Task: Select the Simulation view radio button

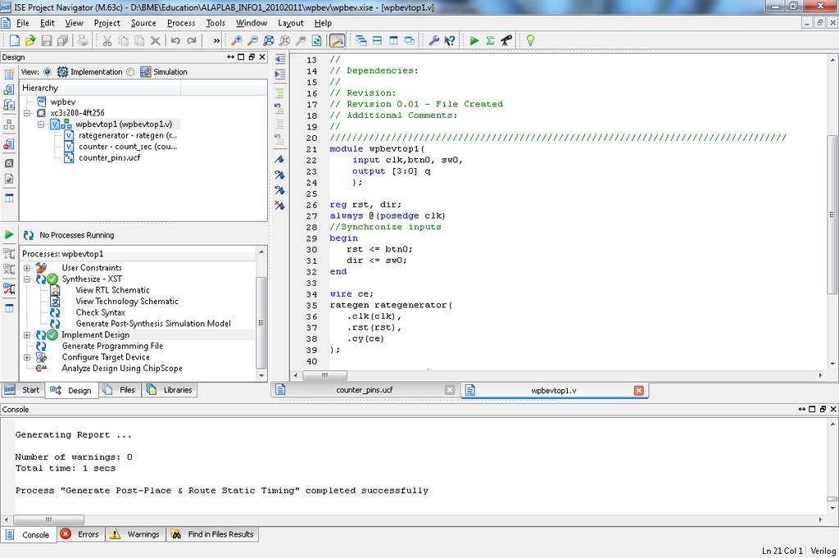Action: [130, 71]
